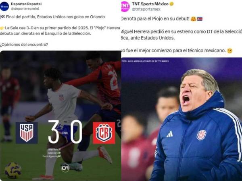
Task: Click the checkered flag emoji in tweet
Action: pyautogui.click(x=2, y=17)
